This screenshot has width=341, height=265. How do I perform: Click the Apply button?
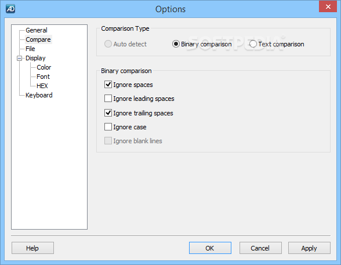pos(309,248)
